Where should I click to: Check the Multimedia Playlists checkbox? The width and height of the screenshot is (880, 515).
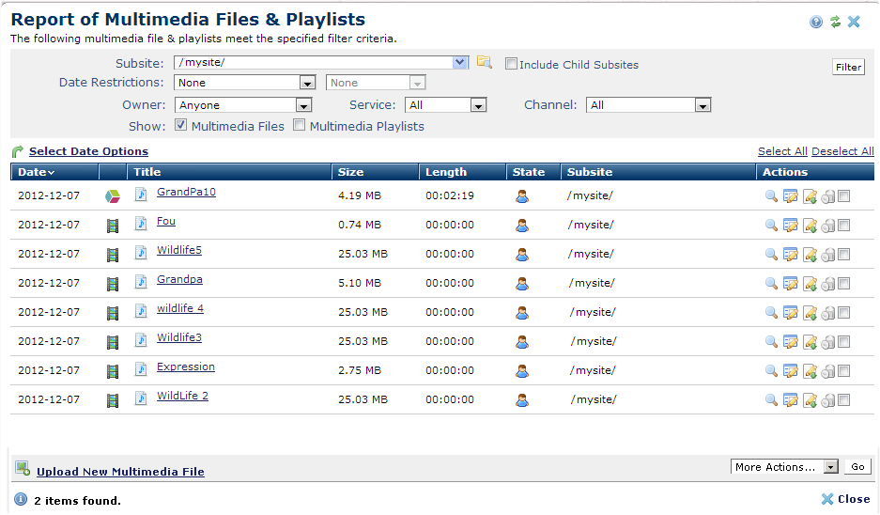pyautogui.click(x=300, y=125)
